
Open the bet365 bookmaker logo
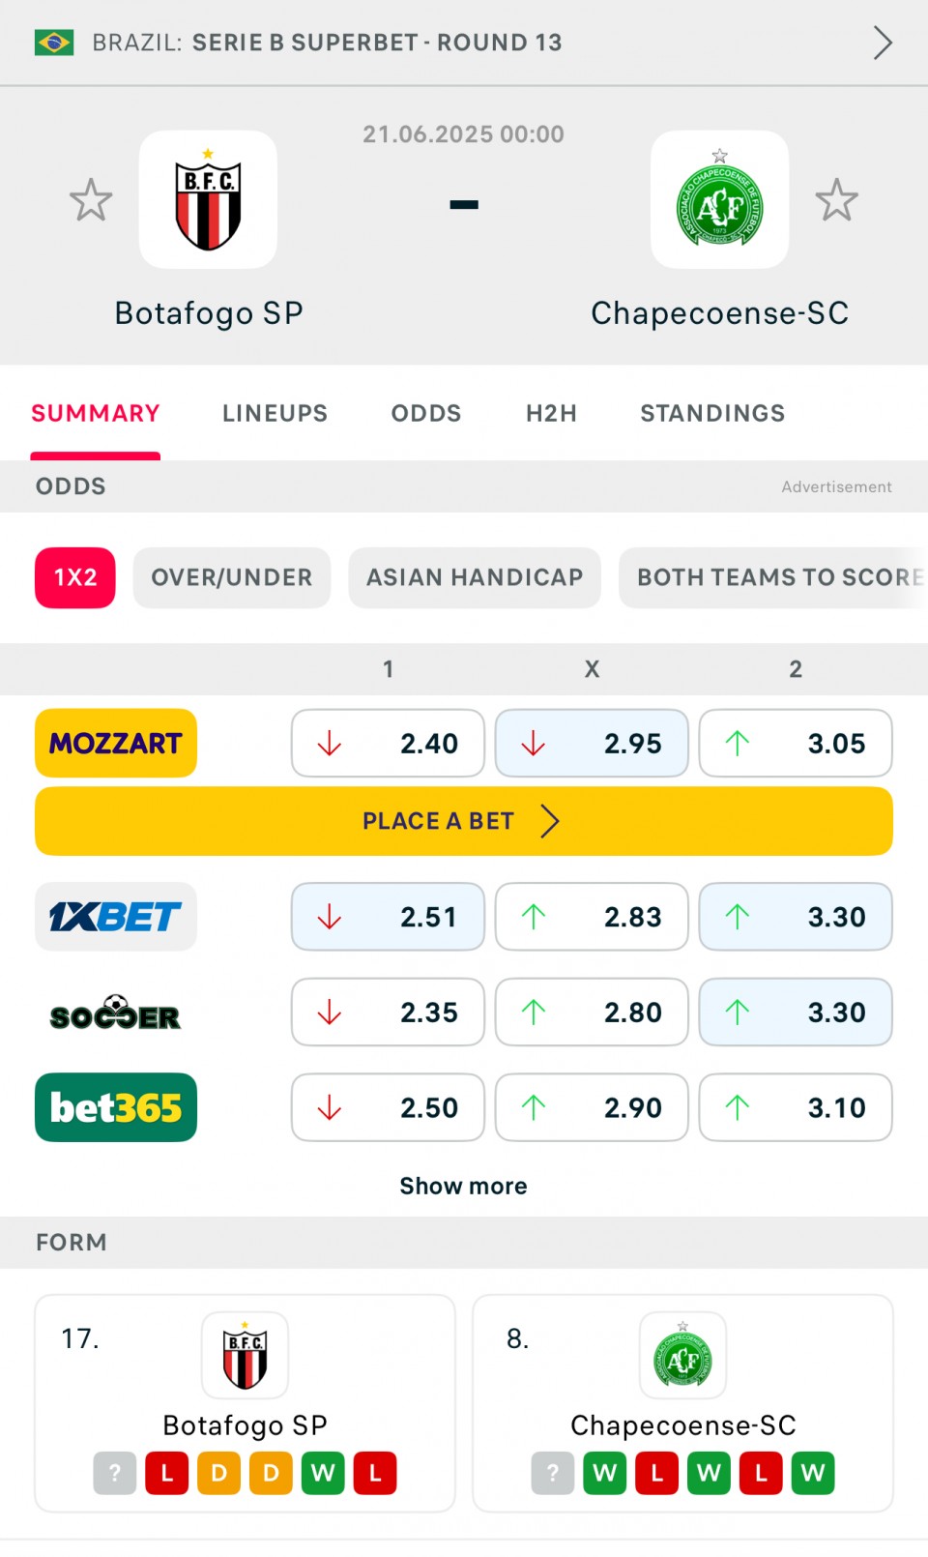pyautogui.click(x=116, y=1107)
